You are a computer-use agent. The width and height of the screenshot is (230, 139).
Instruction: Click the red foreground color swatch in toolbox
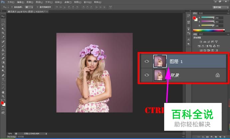[2, 103]
